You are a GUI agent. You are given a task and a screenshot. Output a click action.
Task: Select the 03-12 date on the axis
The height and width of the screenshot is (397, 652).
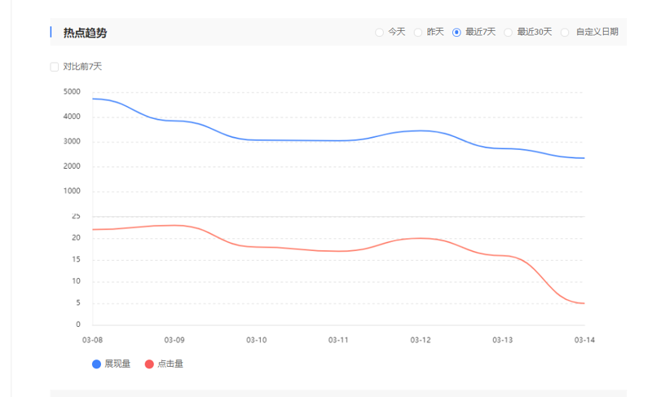(421, 340)
